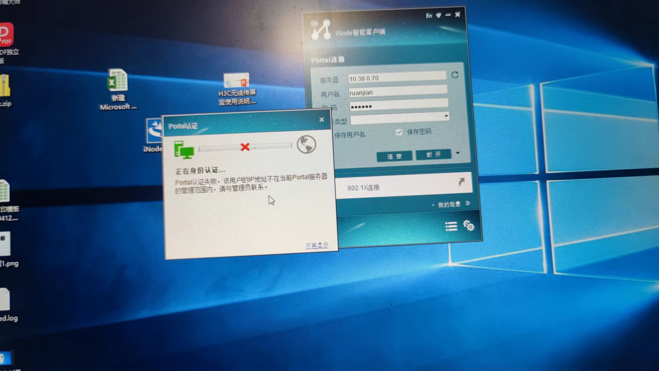Close the Portal认证 dialog
Image resolution: width=659 pixels, height=371 pixels.
pyautogui.click(x=321, y=120)
